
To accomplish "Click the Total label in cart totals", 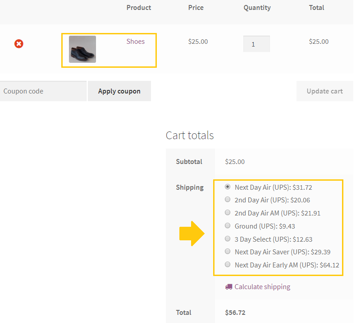I will coord(184,313).
